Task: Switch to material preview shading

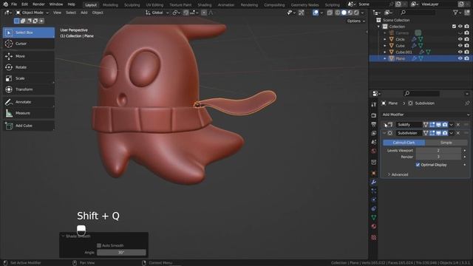Action: 350,13
